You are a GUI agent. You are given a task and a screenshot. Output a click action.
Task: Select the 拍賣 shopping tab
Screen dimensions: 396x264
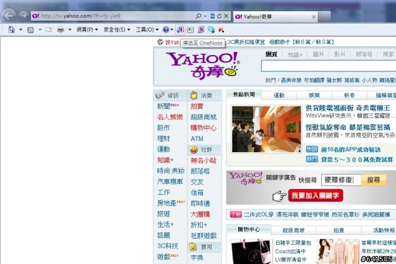coord(338,230)
